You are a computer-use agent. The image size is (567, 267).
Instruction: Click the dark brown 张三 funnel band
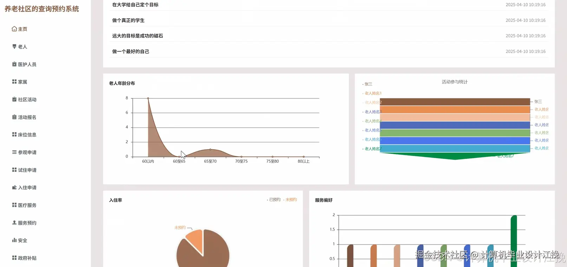[x=455, y=102]
